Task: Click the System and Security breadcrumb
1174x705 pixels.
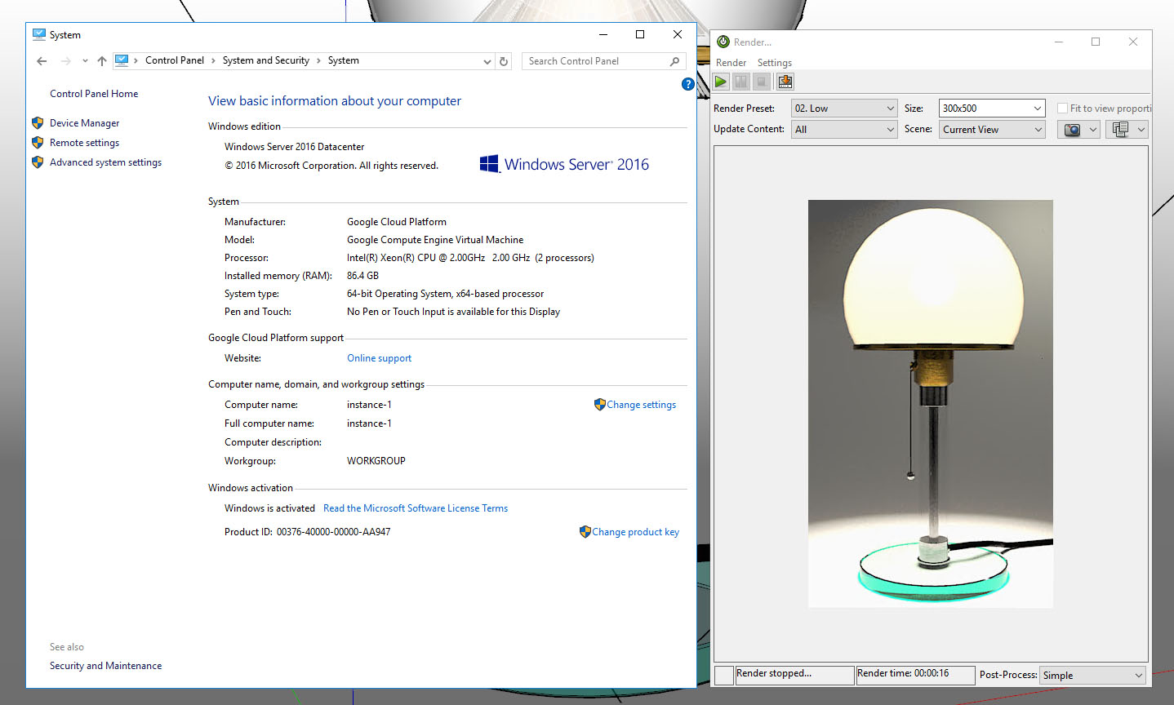Action: coord(266,60)
